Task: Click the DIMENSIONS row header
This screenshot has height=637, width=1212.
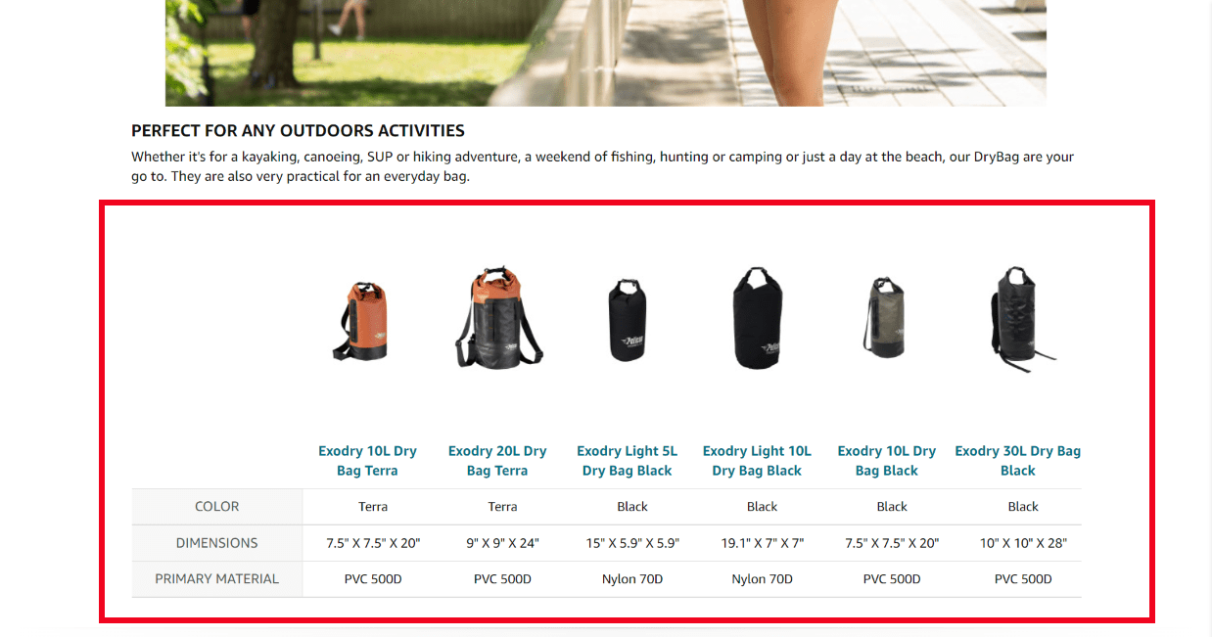Action: click(x=217, y=543)
